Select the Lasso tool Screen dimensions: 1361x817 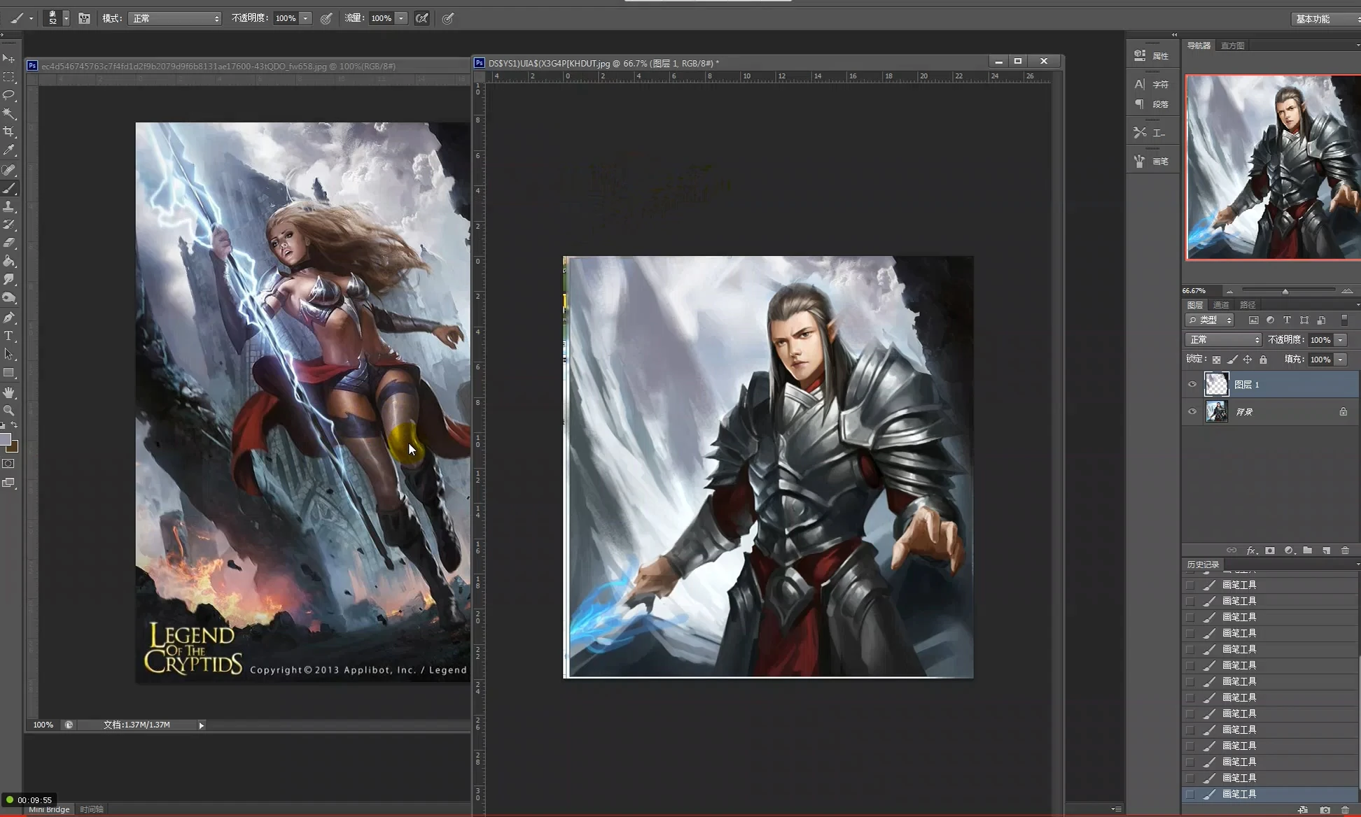click(9, 95)
